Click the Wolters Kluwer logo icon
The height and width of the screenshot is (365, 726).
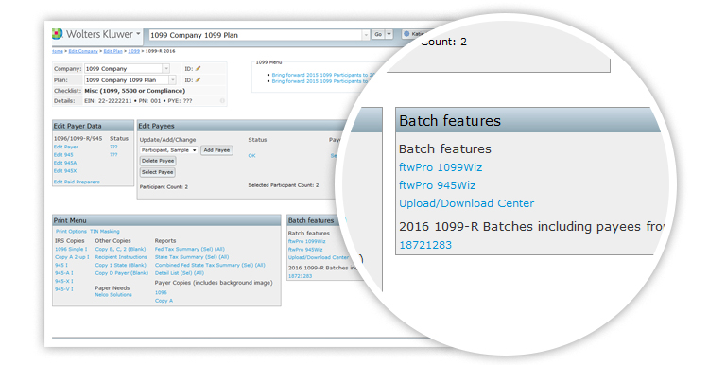point(57,34)
